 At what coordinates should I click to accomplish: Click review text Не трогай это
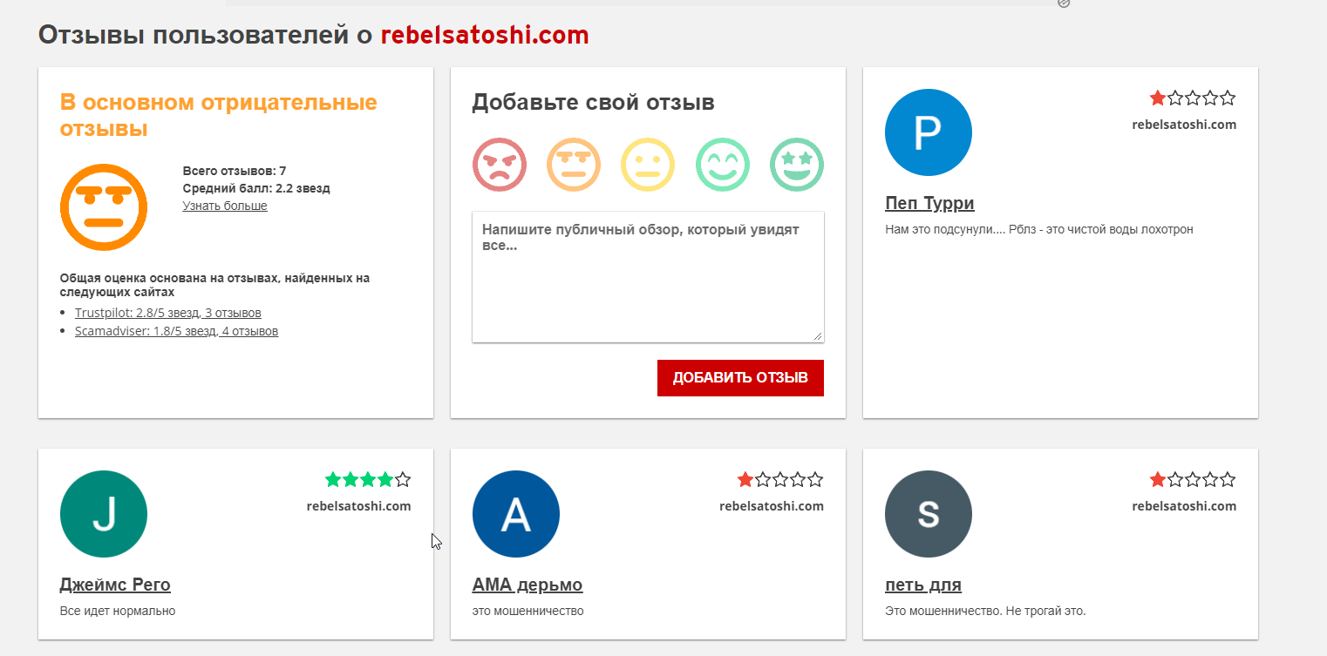pyautogui.click(x=1045, y=611)
